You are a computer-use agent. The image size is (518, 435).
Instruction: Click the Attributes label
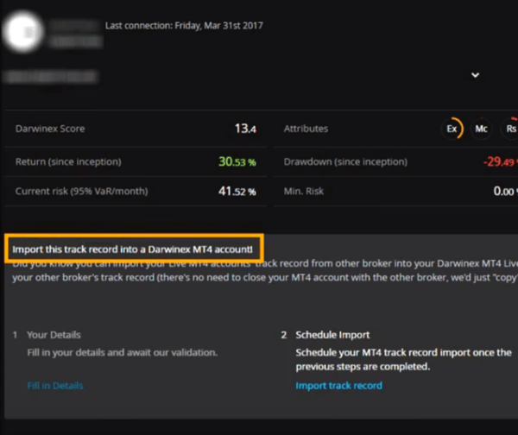(306, 129)
